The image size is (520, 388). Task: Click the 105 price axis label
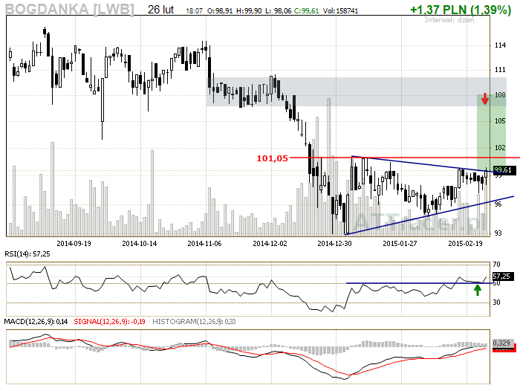click(x=500, y=121)
